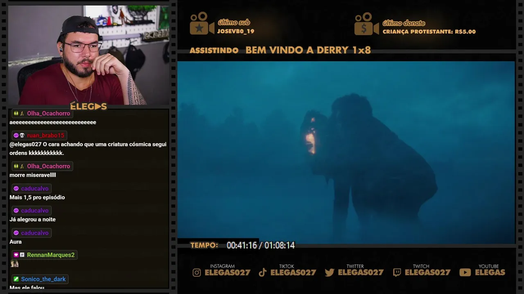Screen dimensions: 524x294
Task: Click the TikTok logo icon
Action: (263, 272)
